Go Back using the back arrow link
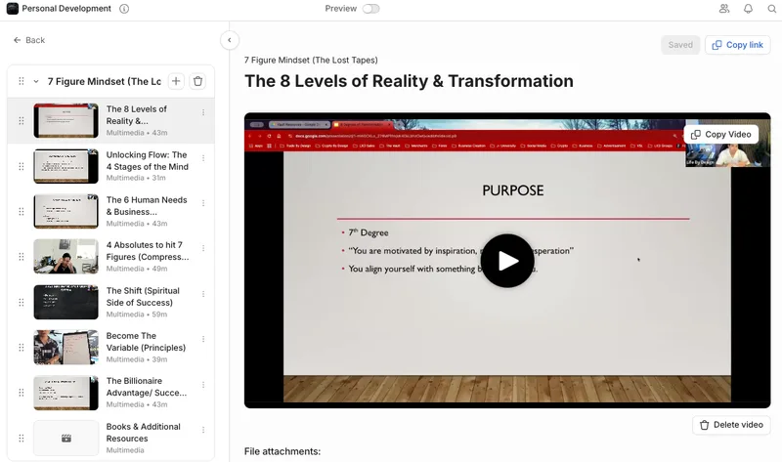Image resolution: width=782 pixels, height=462 pixels. [x=29, y=40]
